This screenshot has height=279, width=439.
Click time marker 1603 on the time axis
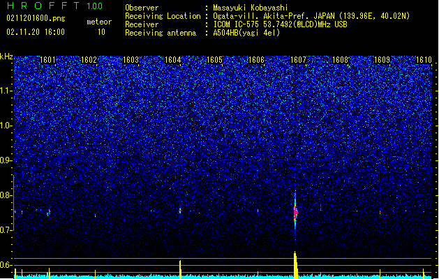tap(131, 60)
